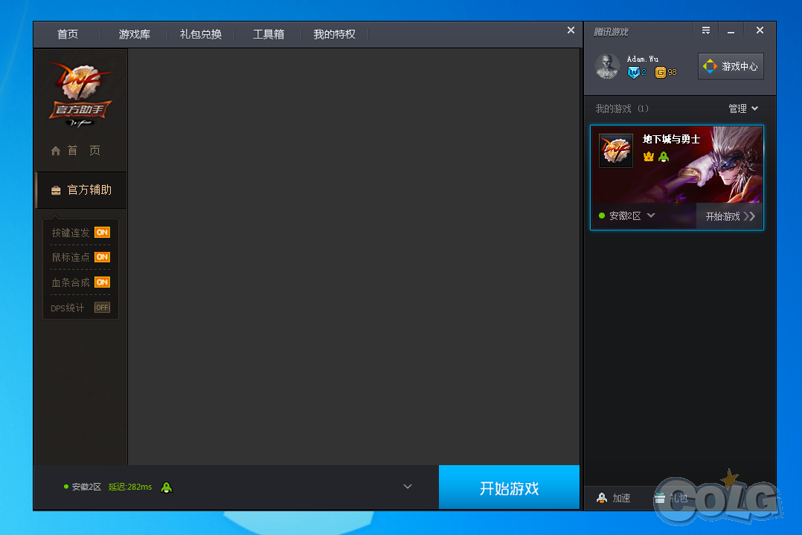Open 游戏中心 button
The height and width of the screenshot is (535, 802).
click(x=731, y=66)
